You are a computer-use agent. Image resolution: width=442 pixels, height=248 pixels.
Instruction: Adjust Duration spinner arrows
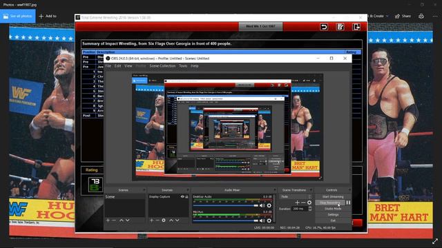(x=310, y=209)
